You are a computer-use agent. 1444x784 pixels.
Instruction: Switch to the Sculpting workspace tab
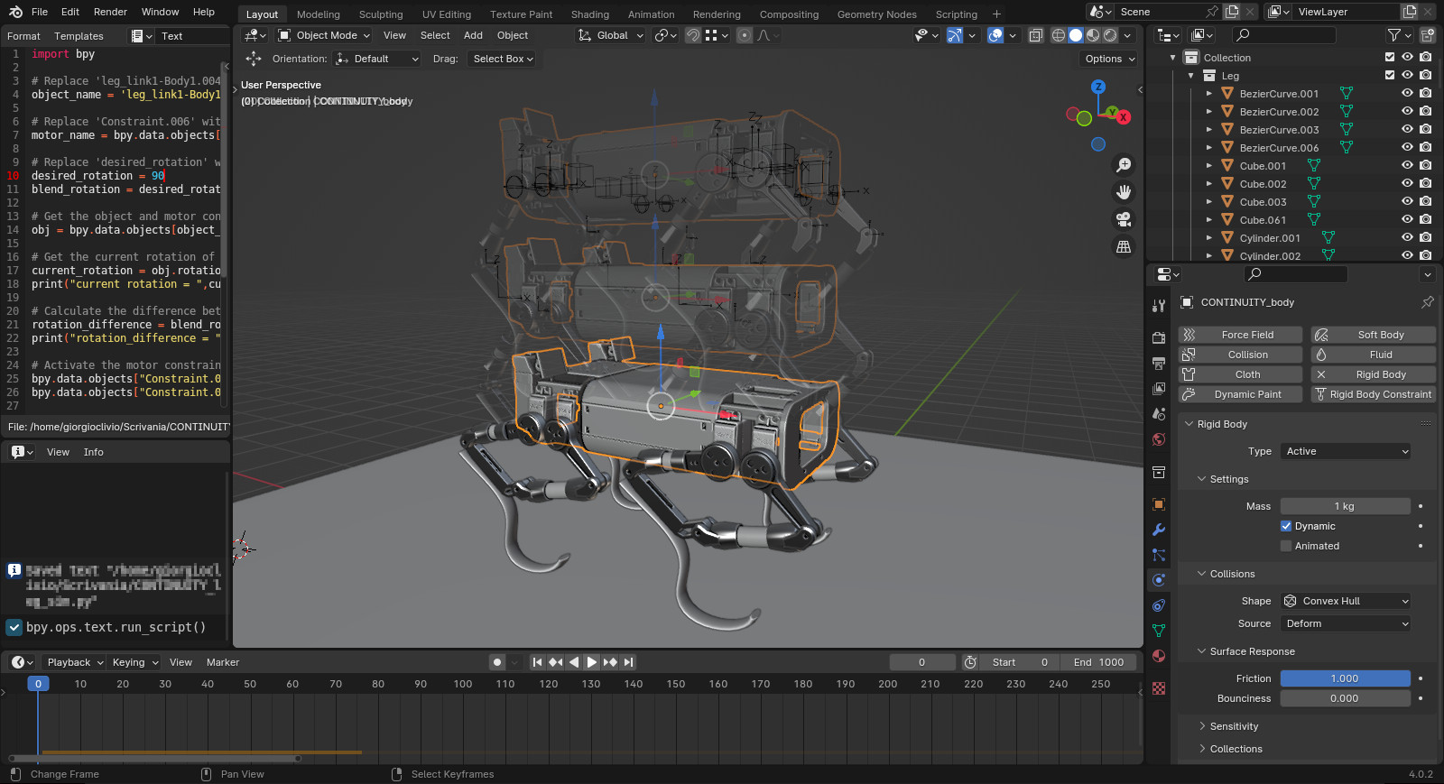pos(381,14)
